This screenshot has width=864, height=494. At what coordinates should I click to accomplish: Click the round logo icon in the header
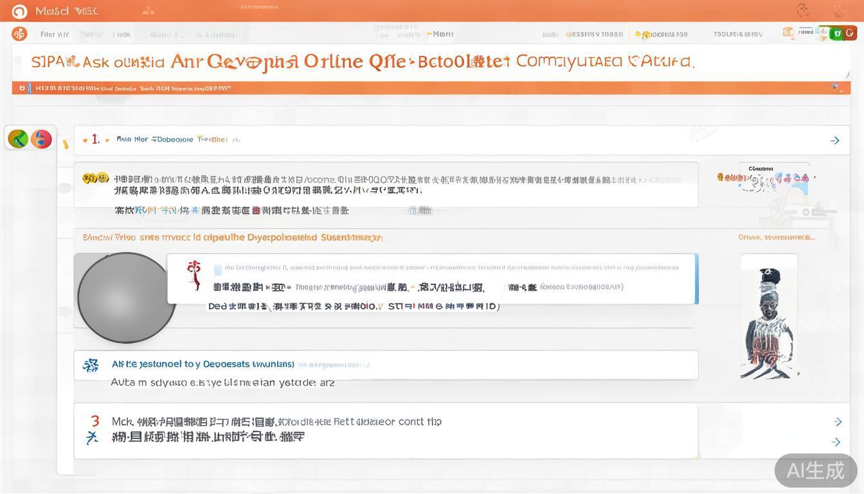click(19, 11)
